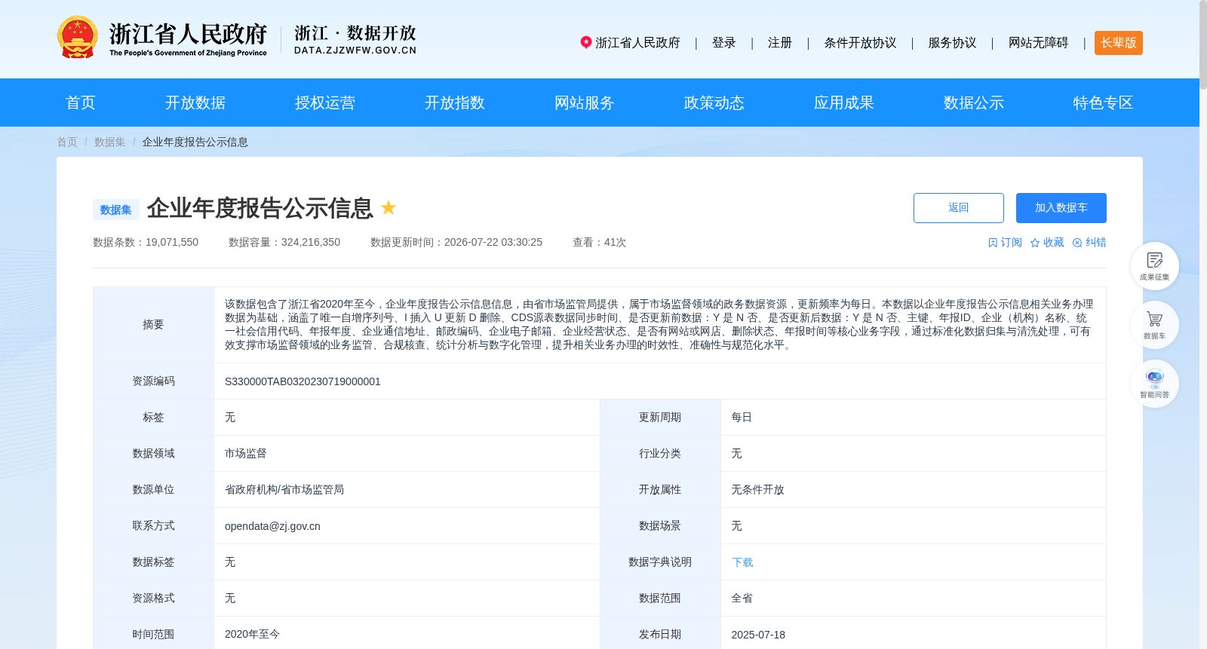Click the 首页 breadcrumb link
Viewport: 1207px width, 649px height.
coord(67,142)
